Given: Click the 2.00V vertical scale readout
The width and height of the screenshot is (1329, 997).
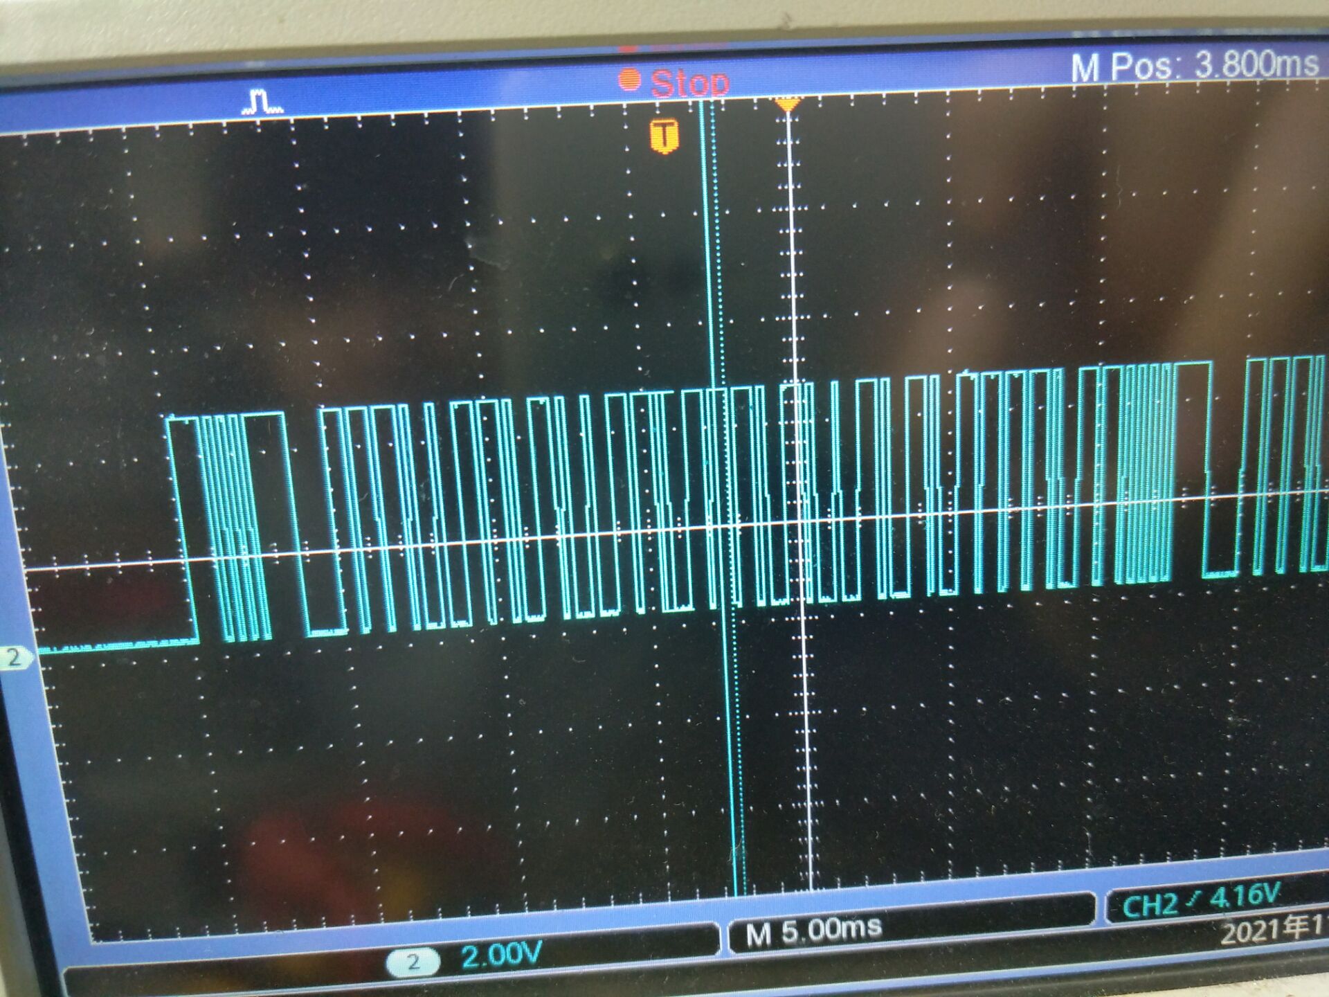Looking at the screenshot, I should pyautogui.click(x=500, y=956).
